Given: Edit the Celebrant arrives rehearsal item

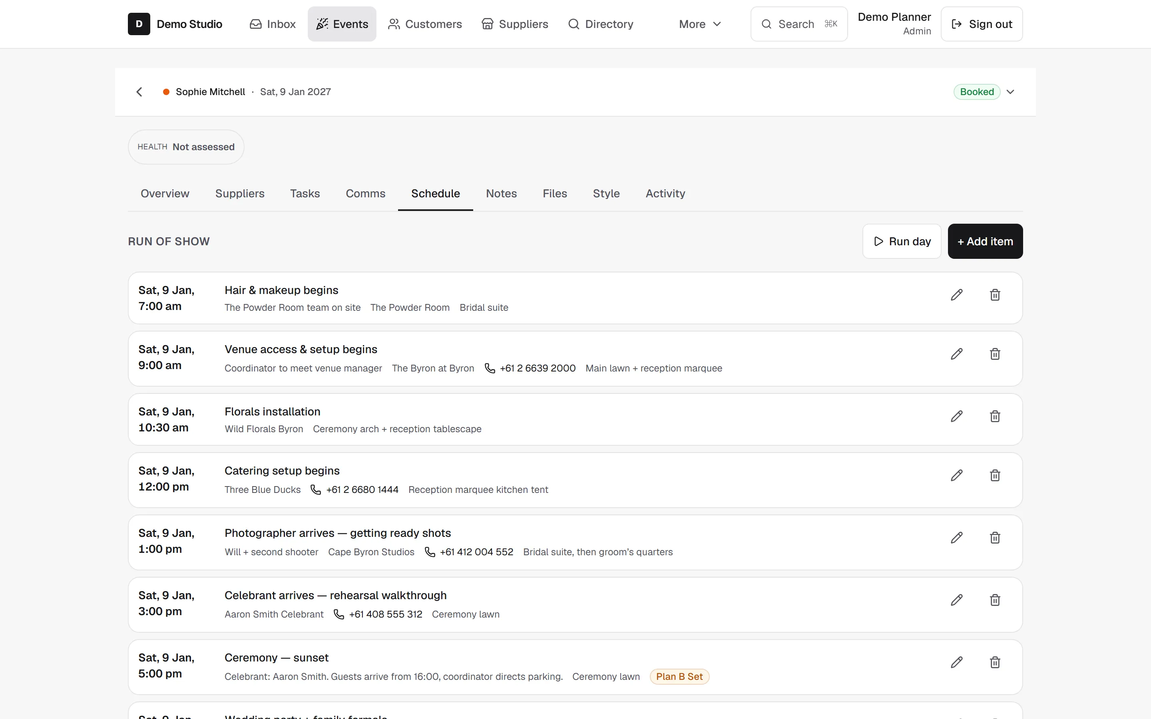Looking at the screenshot, I should pyautogui.click(x=956, y=600).
